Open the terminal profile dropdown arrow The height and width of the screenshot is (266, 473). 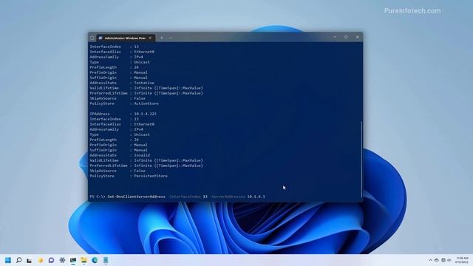click(170, 38)
